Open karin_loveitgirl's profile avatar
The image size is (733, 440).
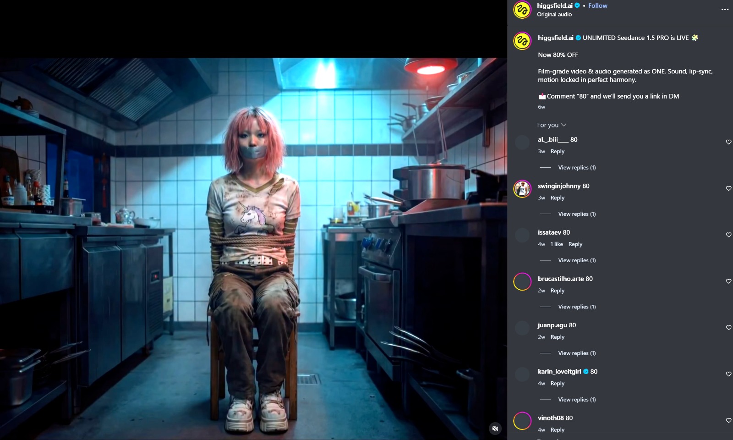click(522, 374)
